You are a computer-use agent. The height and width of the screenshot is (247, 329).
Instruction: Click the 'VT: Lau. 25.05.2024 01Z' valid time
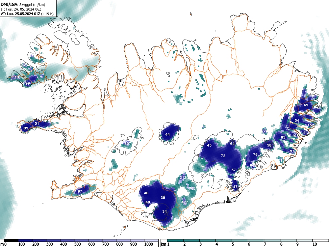tap(20, 14)
